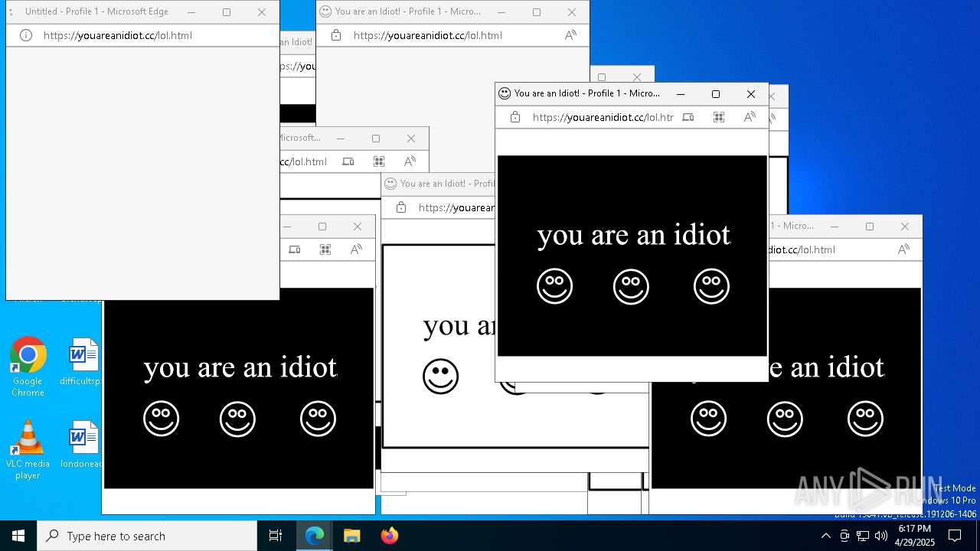This screenshot has height=551, width=980.
Task: Click Read aloud in the 'diot.cc/lol.html' window
Action: point(903,249)
